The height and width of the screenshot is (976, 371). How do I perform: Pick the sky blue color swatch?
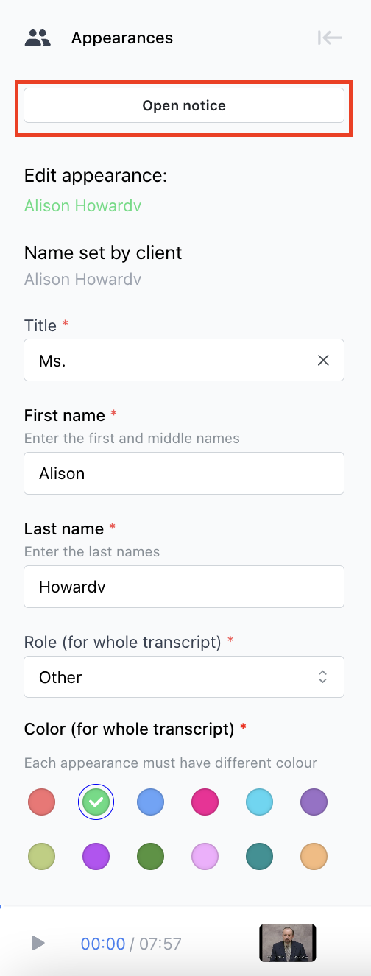[260, 802]
